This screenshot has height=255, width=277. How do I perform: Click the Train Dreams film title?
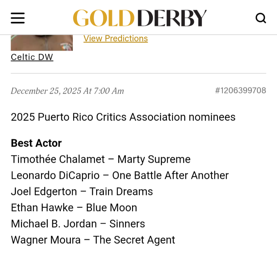click(121, 192)
